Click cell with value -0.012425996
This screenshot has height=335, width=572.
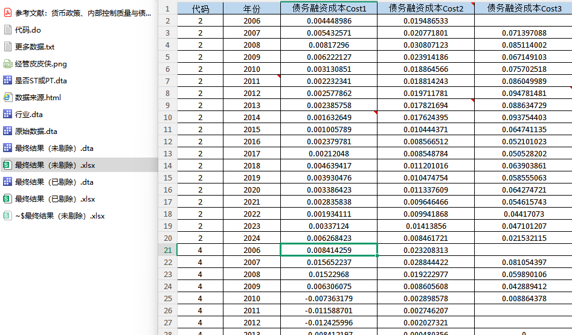329,322
